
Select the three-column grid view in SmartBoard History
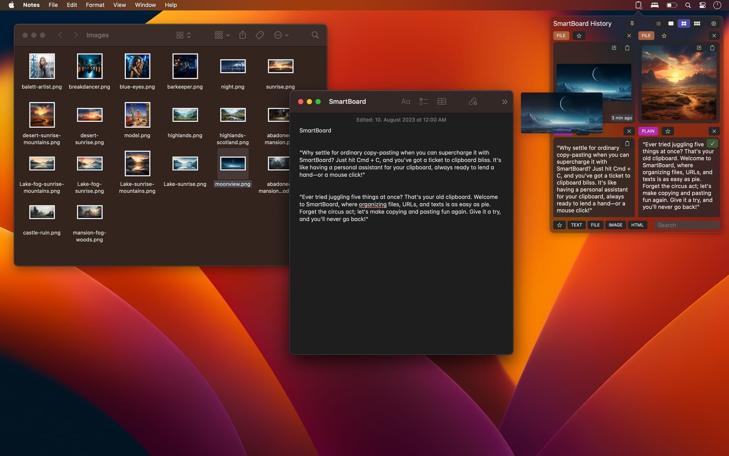pyautogui.click(x=697, y=24)
